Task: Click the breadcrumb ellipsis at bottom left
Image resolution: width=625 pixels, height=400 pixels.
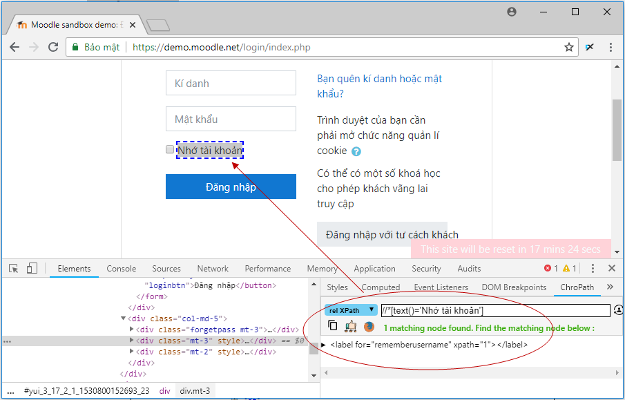Action: (x=11, y=391)
